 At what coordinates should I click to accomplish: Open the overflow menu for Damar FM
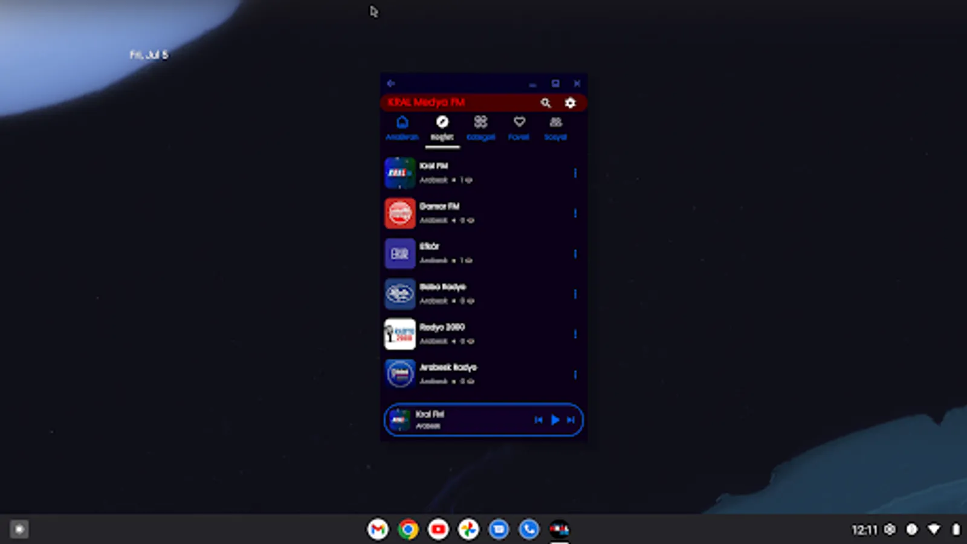click(x=575, y=213)
